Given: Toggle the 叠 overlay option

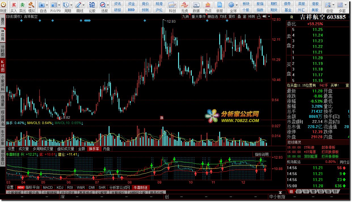Looking at the screenshot, I should (239, 16).
